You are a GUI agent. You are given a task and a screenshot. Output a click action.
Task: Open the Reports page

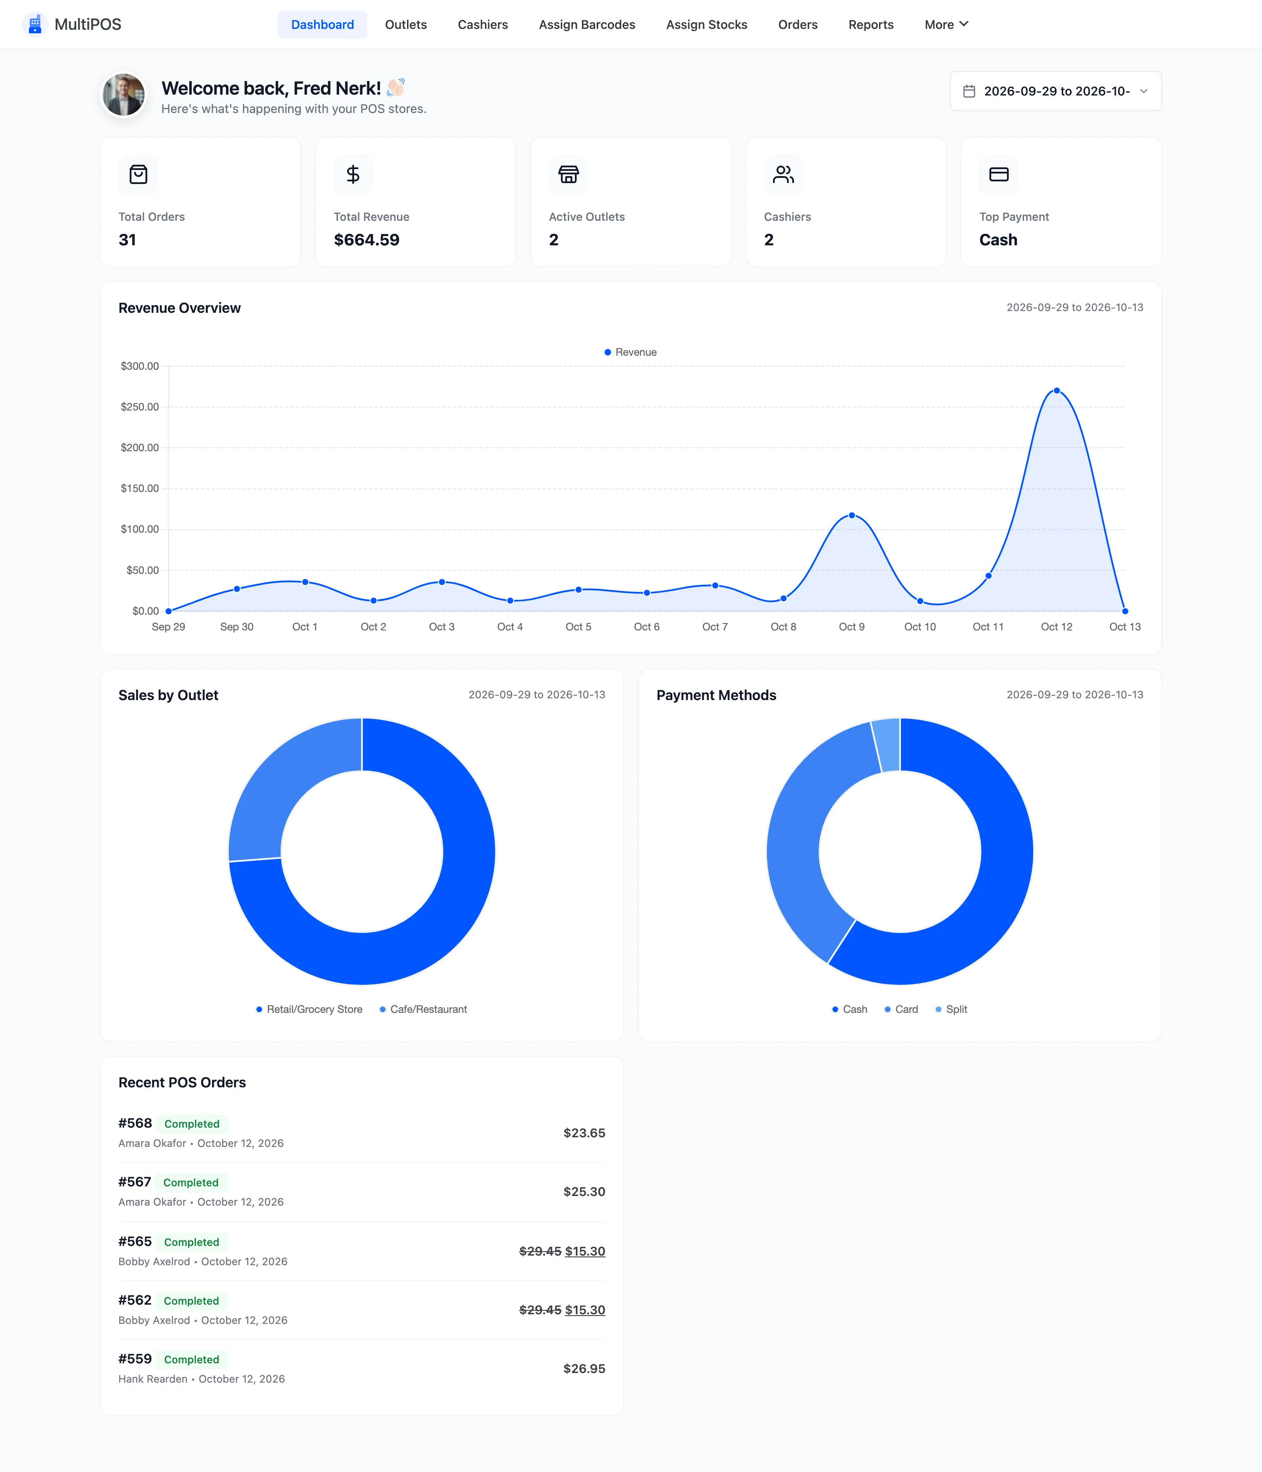point(870,24)
